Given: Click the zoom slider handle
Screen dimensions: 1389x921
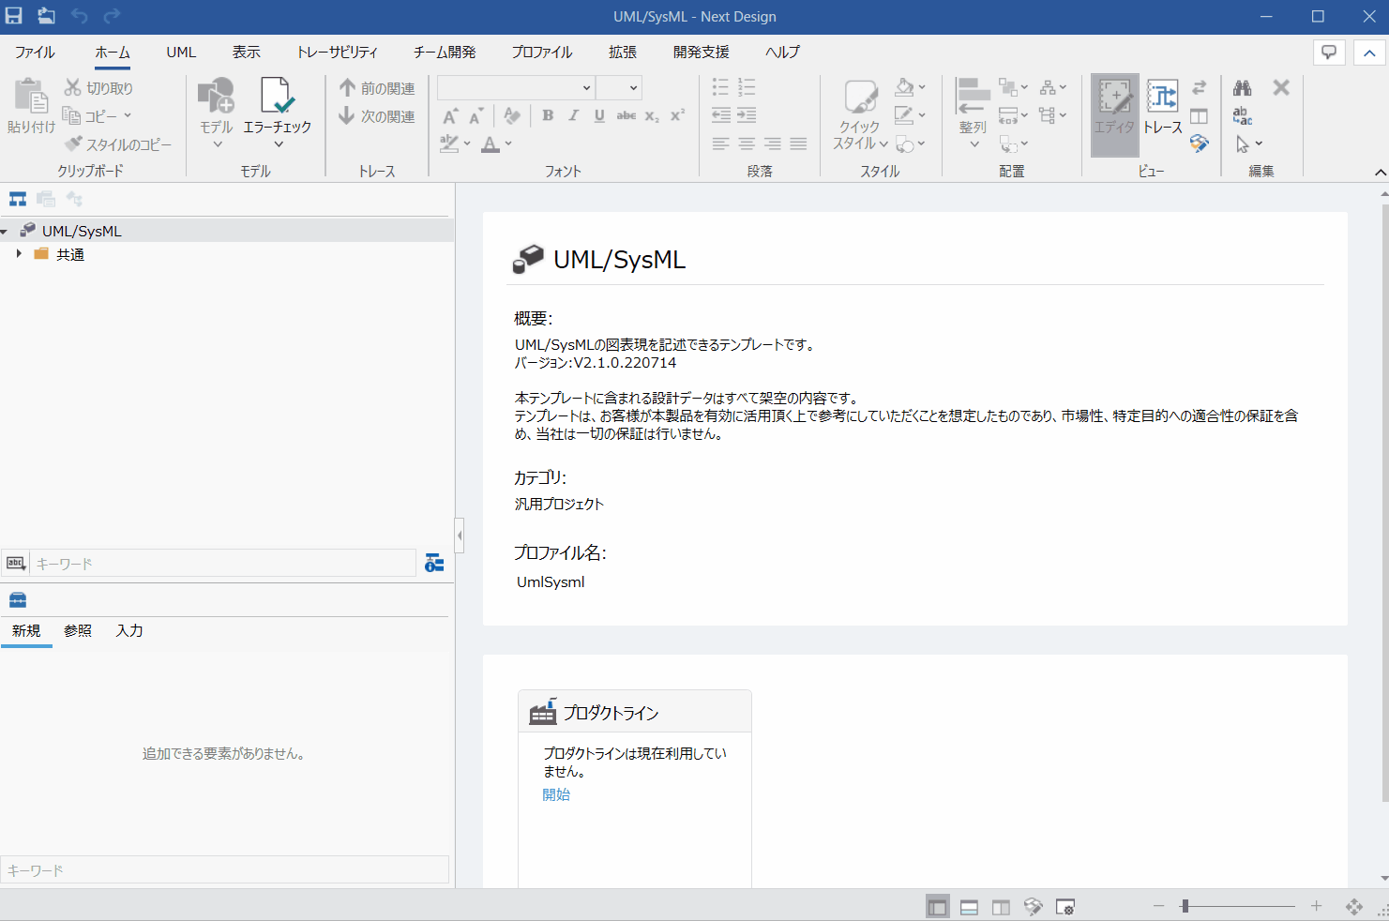Looking at the screenshot, I should [1185, 906].
